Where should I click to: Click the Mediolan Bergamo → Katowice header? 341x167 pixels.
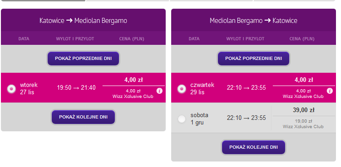click(254, 21)
